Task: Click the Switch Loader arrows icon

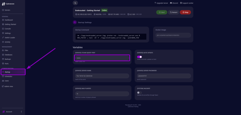Action: point(3,37)
